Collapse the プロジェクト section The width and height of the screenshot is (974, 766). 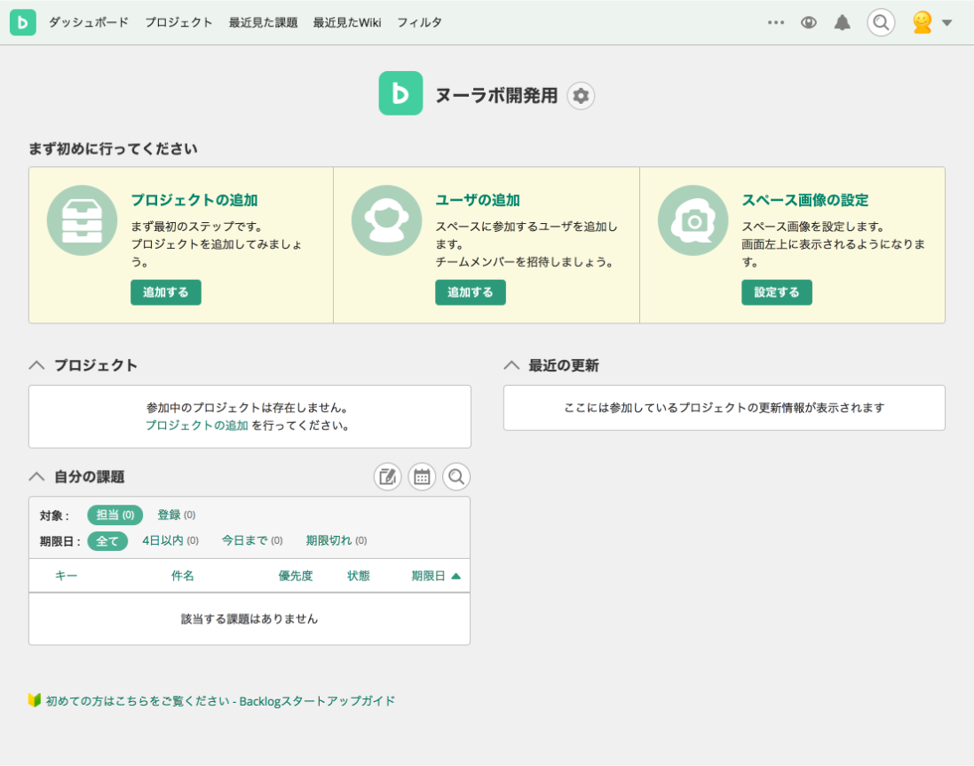click(36, 364)
